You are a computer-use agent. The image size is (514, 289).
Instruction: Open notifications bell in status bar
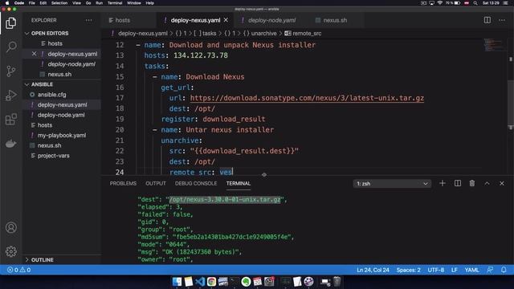click(504, 270)
